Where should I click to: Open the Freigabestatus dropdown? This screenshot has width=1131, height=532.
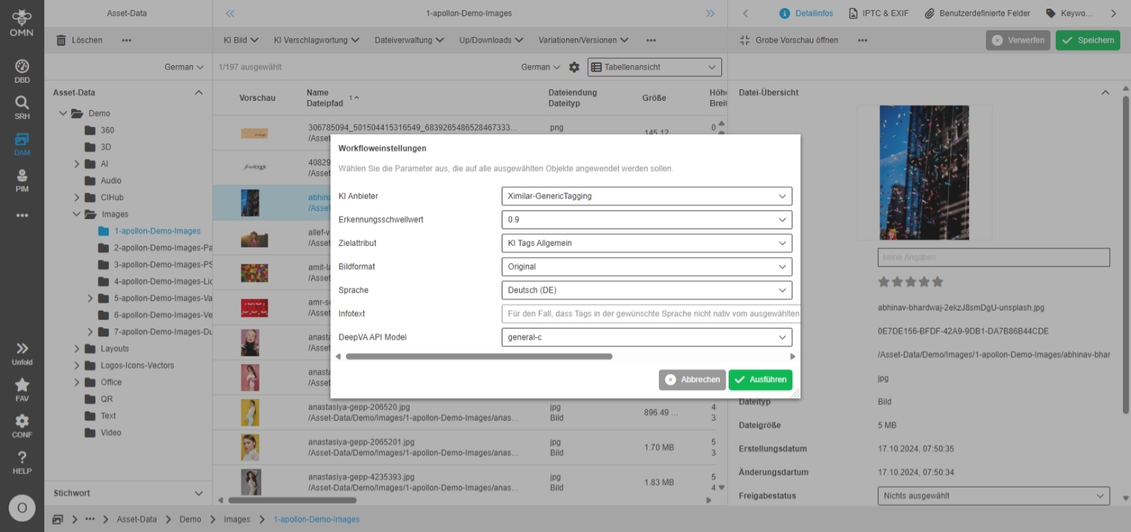click(993, 496)
